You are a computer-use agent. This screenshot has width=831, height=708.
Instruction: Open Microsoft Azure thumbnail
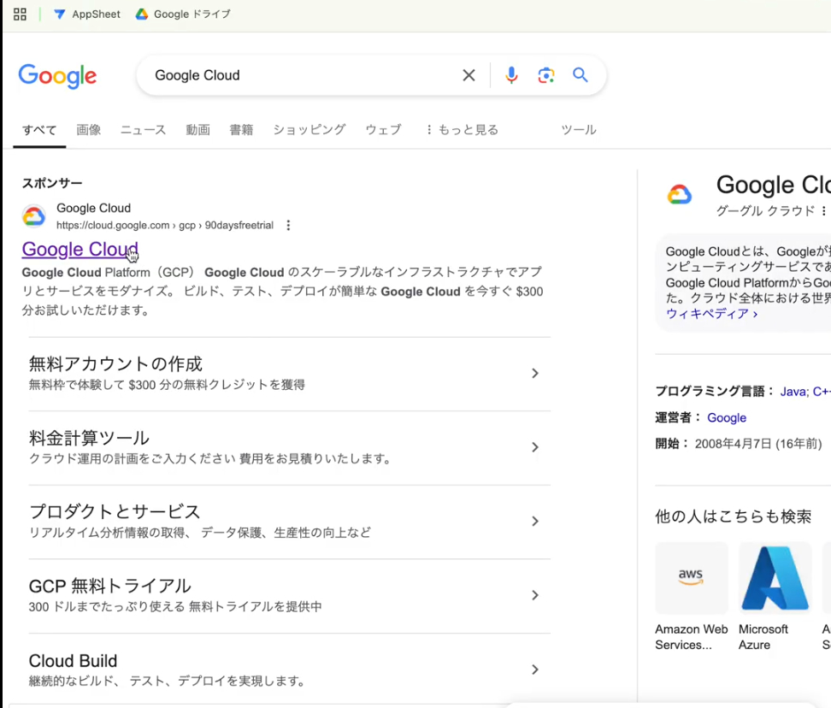point(775,578)
